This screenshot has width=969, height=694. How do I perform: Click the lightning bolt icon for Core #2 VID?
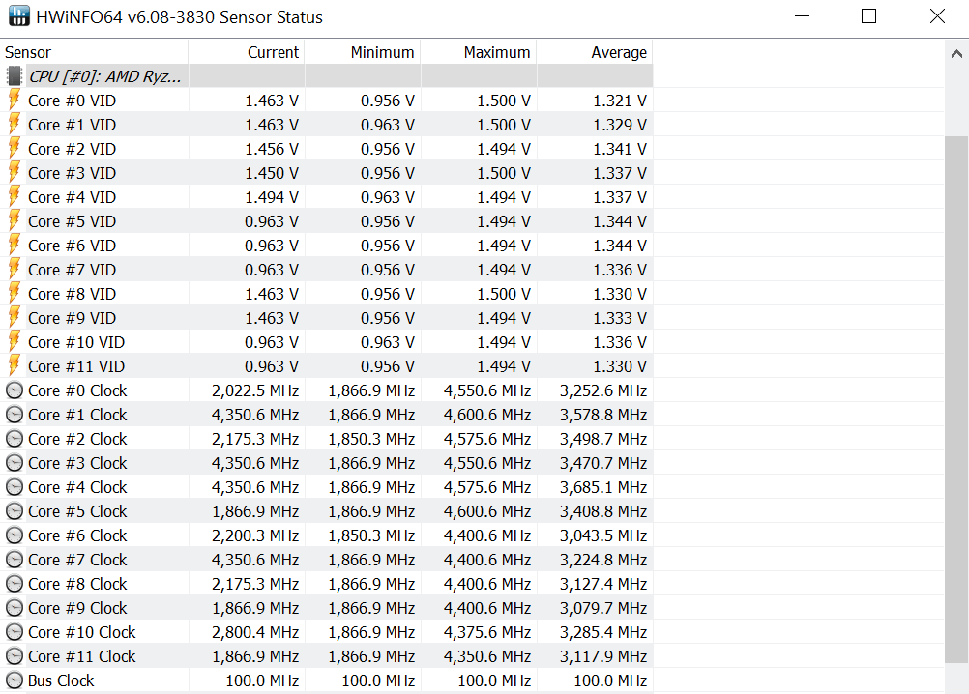coord(15,148)
